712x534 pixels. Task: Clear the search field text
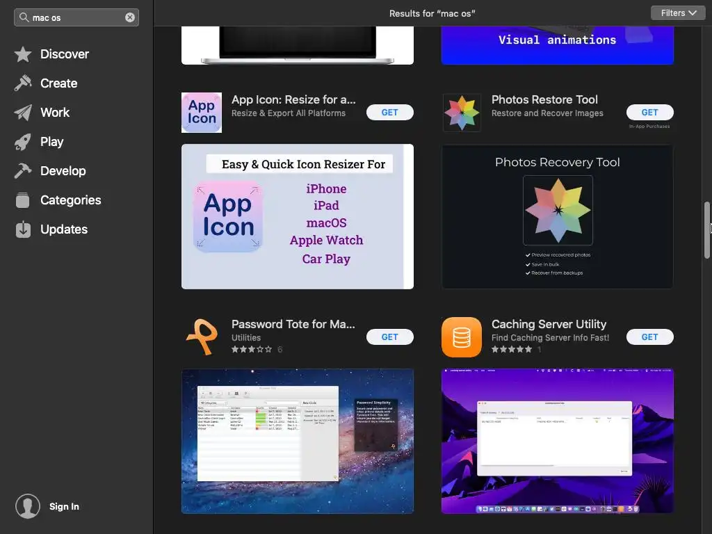(130, 17)
